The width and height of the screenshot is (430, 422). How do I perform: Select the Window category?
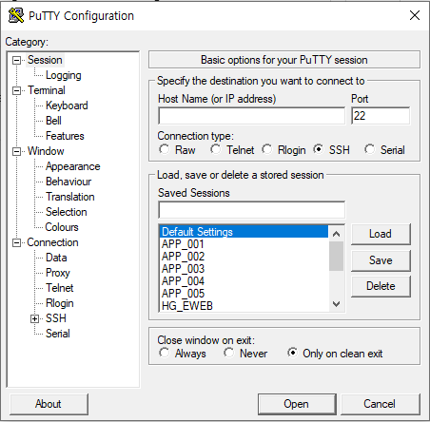point(46,151)
